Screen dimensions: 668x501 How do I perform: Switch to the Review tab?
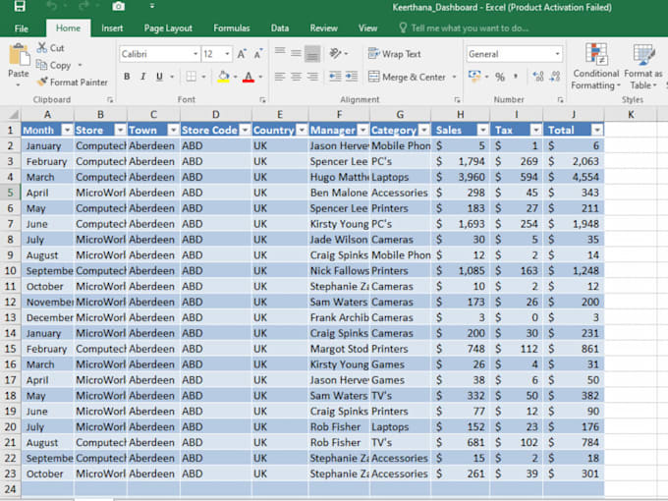[x=323, y=28]
